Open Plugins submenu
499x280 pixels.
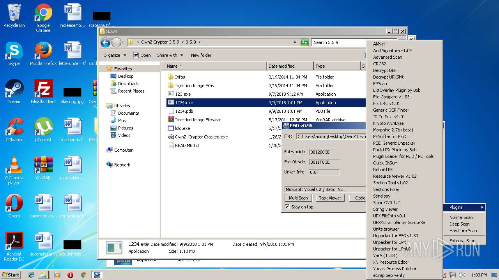click(464, 207)
